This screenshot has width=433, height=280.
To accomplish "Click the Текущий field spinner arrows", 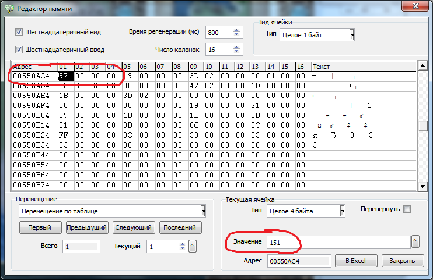I will tap(182, 246).
